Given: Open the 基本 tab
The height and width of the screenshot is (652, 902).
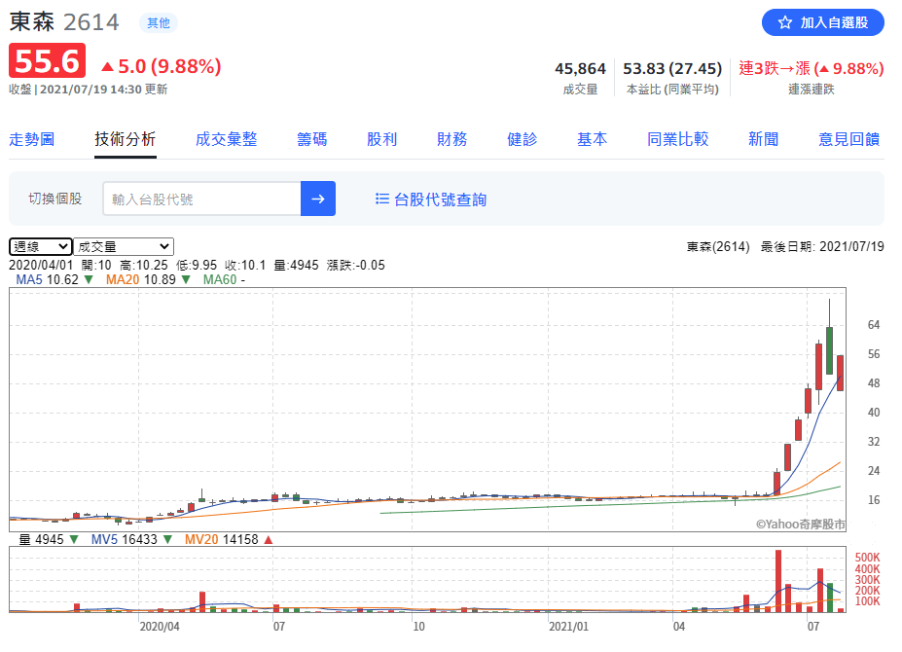Looking at the screenshot, I should pos(592,139).
